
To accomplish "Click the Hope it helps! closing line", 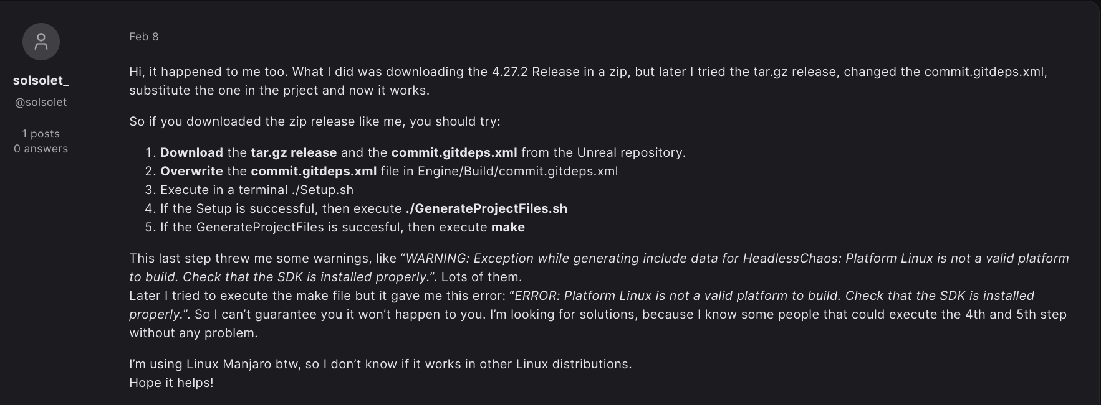I will 171,383.
